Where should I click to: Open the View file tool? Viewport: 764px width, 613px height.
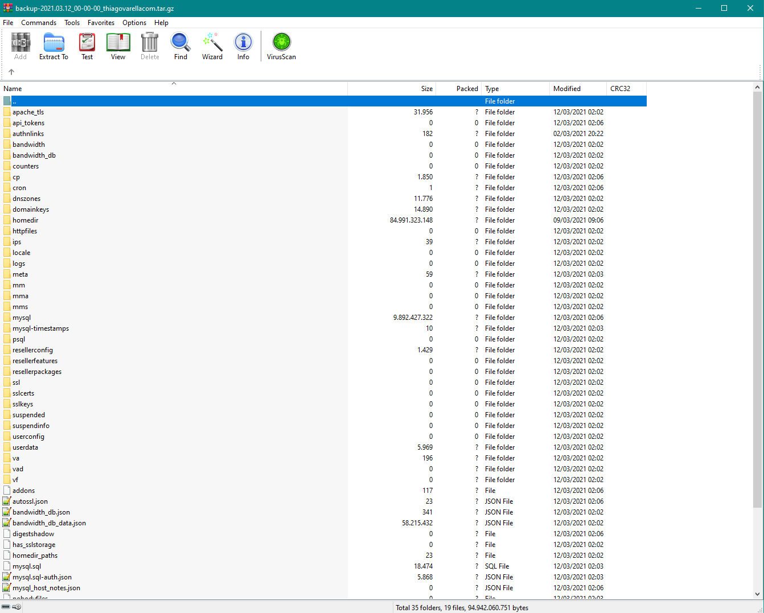click(x=118, y=46)
